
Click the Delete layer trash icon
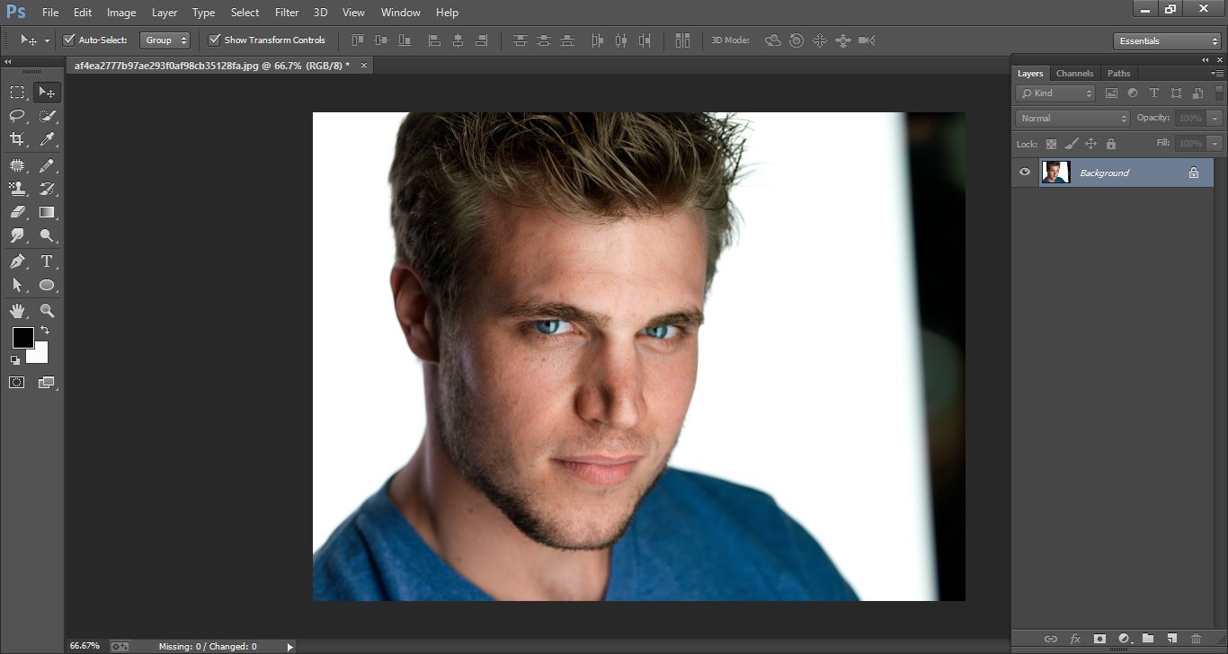click(x=1196, y=639)
